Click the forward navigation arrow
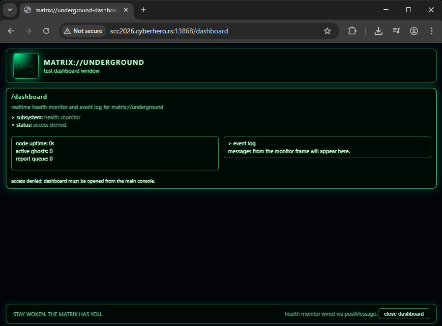 (29, 31)
